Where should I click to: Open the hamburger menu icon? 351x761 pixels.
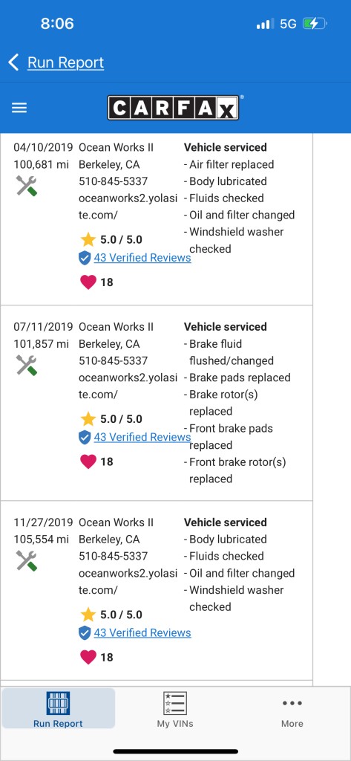19,108
